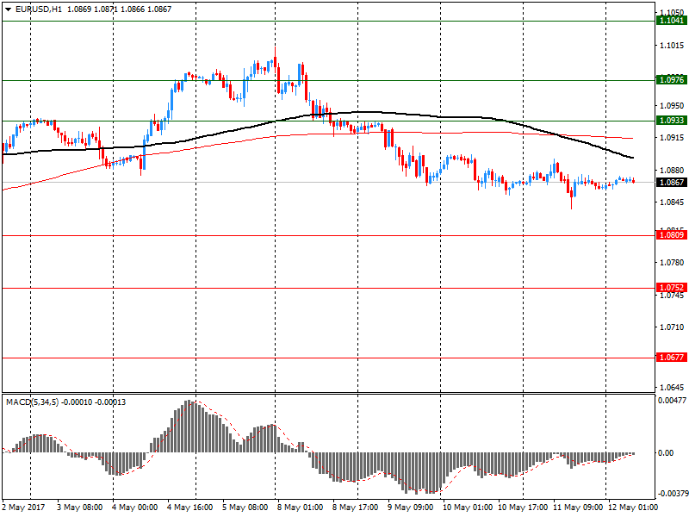Select the OHLC quote 1.0869 1.0871 1.0866 1.0867
689x517 pixels.
click(119, 9)
